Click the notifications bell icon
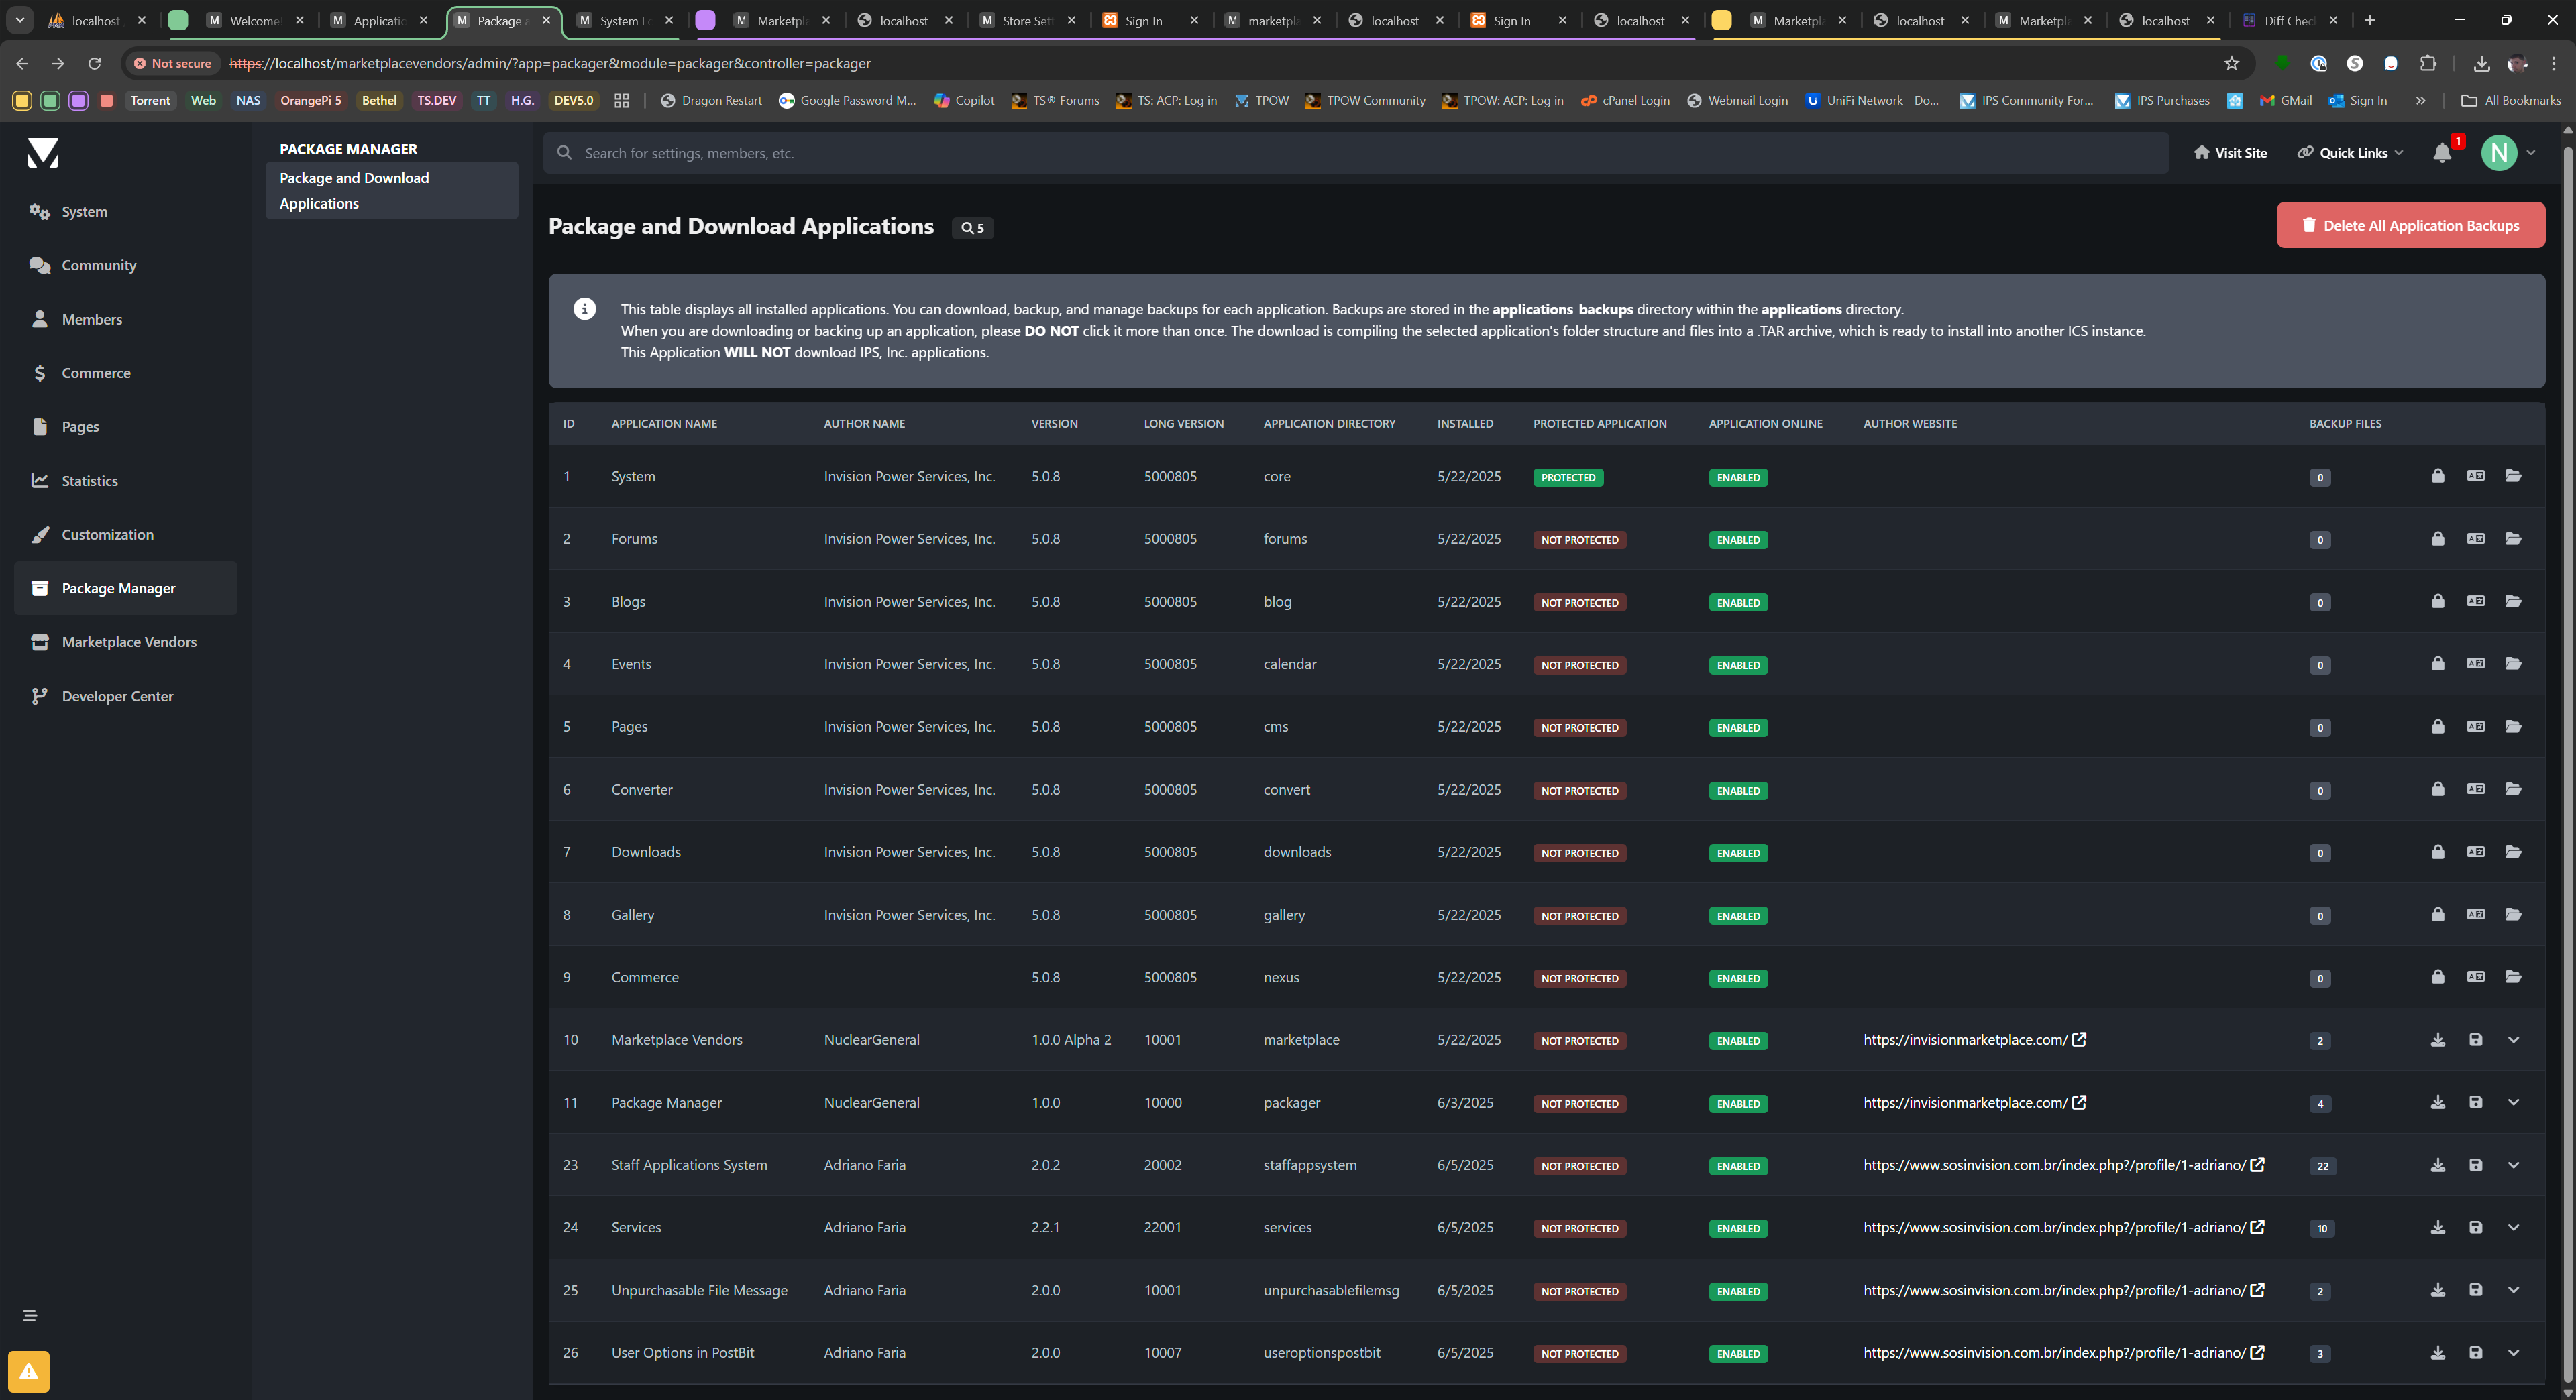The width and height of the screenshot is (2576, 1400). click(2442, 153)
